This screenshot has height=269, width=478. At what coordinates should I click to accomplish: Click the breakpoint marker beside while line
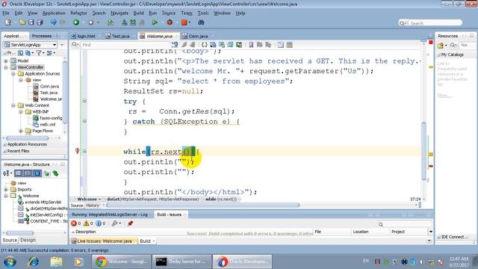coord(77,151)
